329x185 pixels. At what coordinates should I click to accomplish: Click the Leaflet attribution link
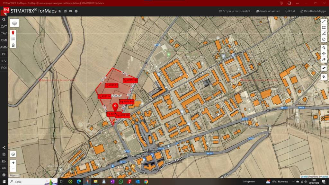pyautogui.click(x=304, y=177)
